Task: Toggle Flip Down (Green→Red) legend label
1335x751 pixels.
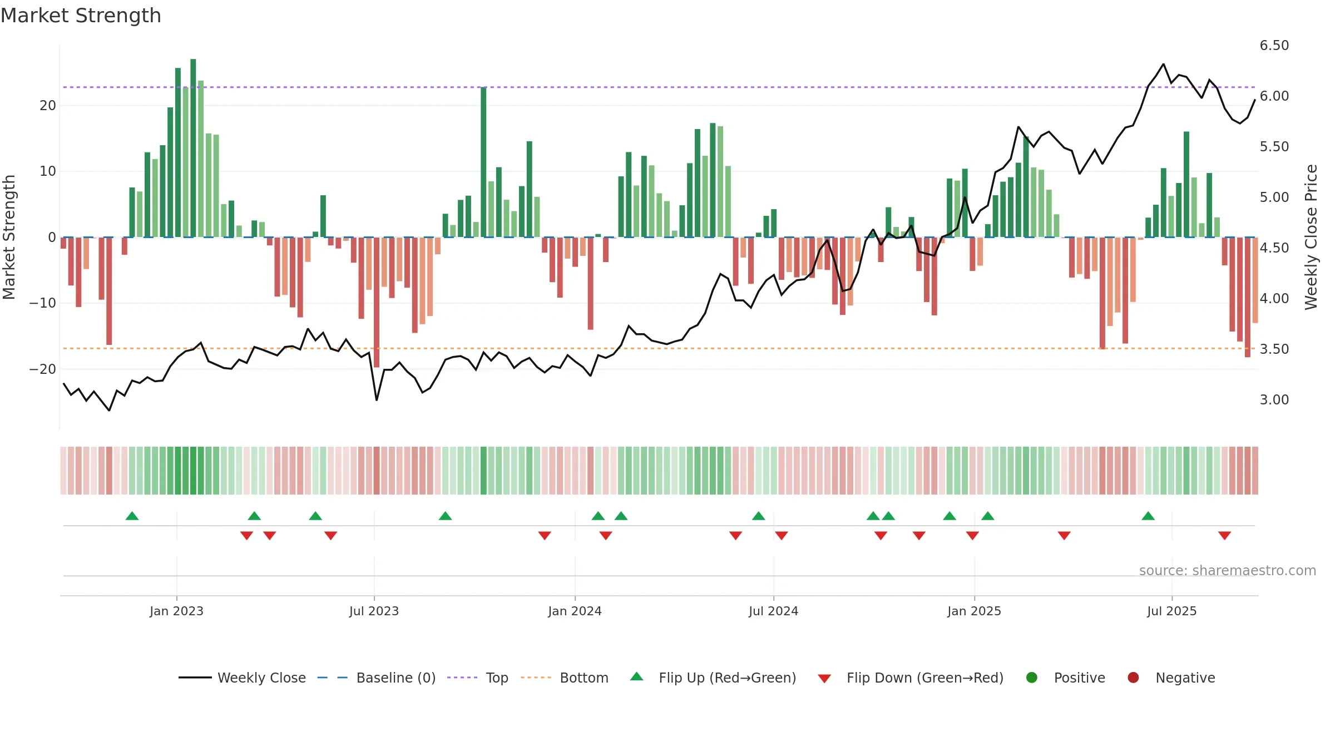Action: coord(925,678)
